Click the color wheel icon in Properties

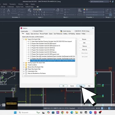(x=84, y=10)
